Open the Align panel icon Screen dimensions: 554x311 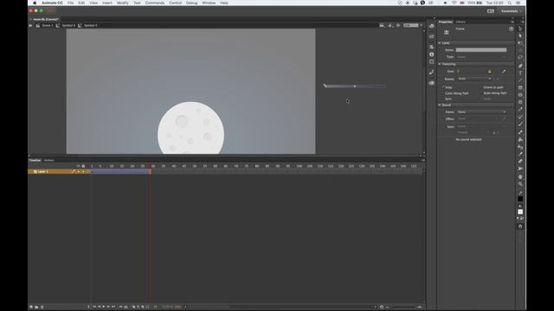point(431,47)
